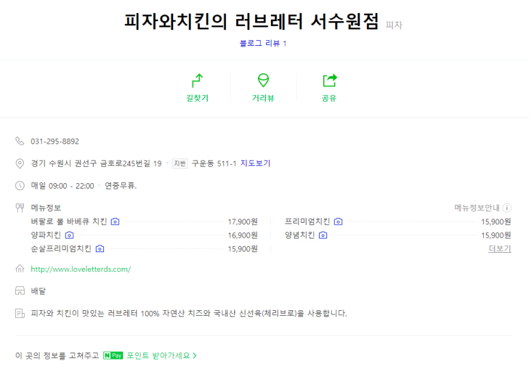529x369 pixels.
Task: Click 지도보기 map link
Action: [x=255, y=163]
